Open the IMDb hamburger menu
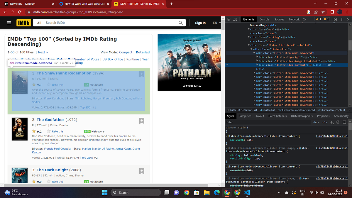The width and height of the screenshot is (352, 198). click(9, 23)
